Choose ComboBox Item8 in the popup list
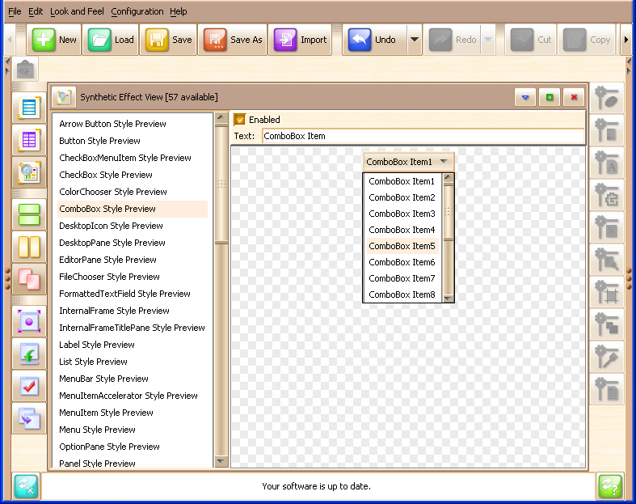This screenshot has width=636, height=504. pyautogui.click(x=402, y=294)
